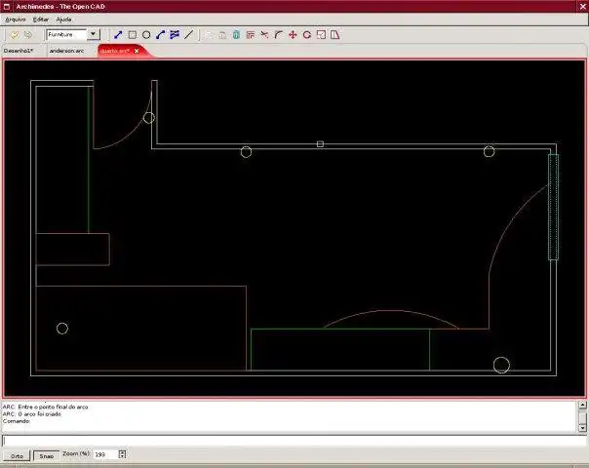589x468 pixels.
Task: Click the small square on the top wall
Action: click(320, 144)
